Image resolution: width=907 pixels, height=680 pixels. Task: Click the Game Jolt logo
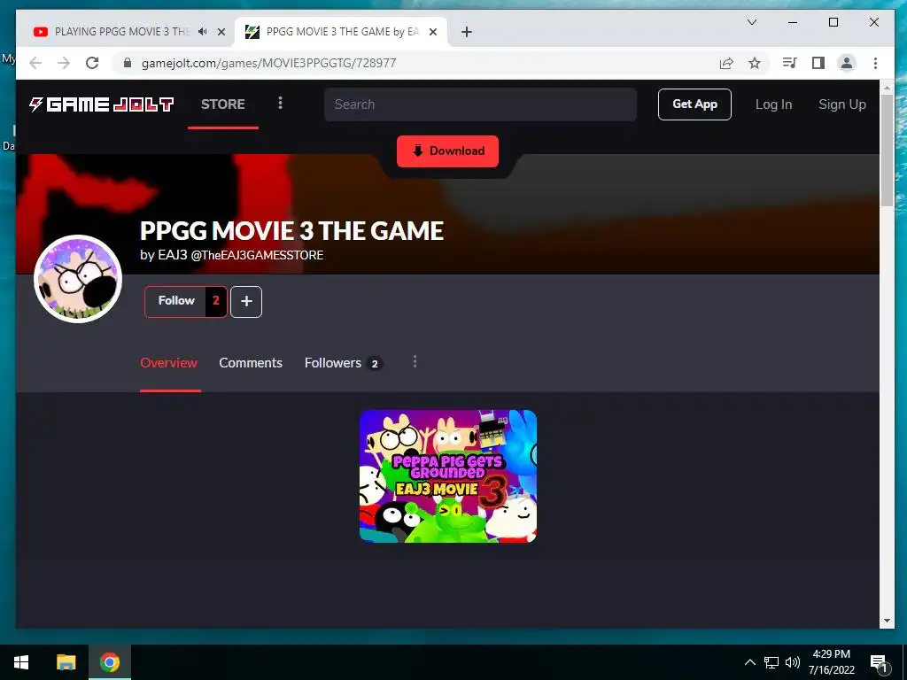101,104
